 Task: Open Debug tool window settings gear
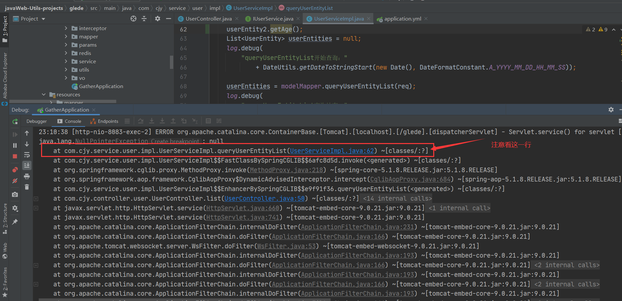point(611,110)
